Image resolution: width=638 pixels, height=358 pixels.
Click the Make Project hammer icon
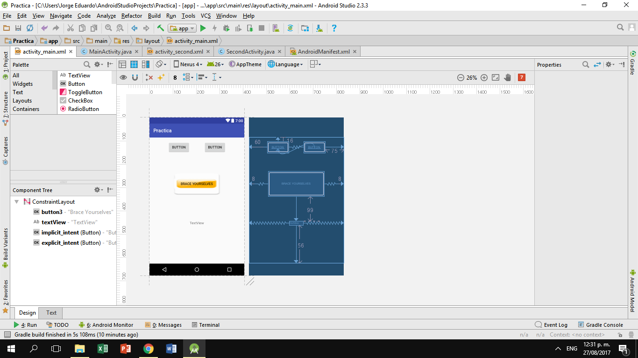tap(160, 28)
